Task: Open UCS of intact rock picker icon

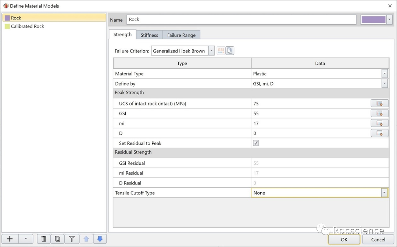Action: coord(379,104)
